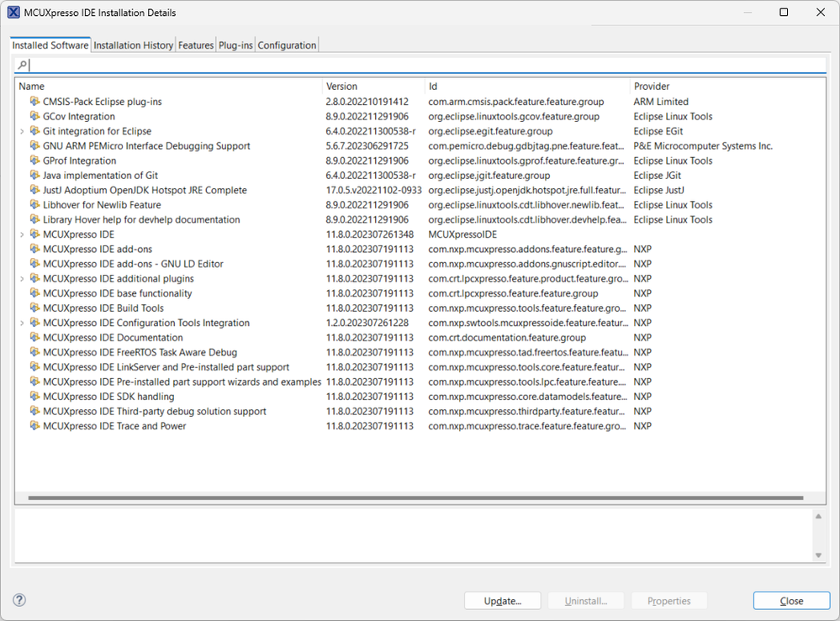Select the MCUXpressoIDE Id cell
Viewport: 840px width, 621px height.
click(x=462, y=234)
